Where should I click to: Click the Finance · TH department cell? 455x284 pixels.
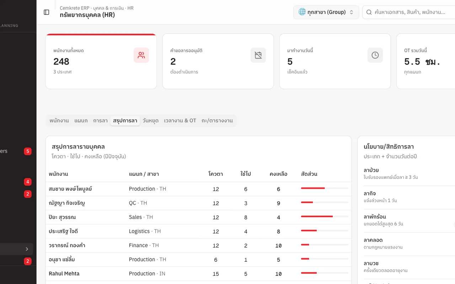coord(144,245)
